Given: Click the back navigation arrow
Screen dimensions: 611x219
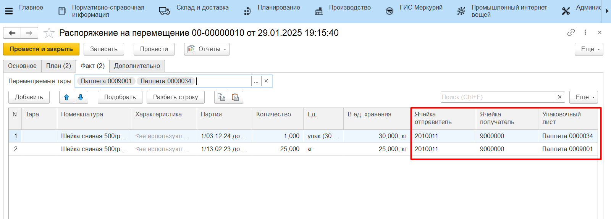Looking at the screenshot, I should pyautogui.click(x=12, y=33).
